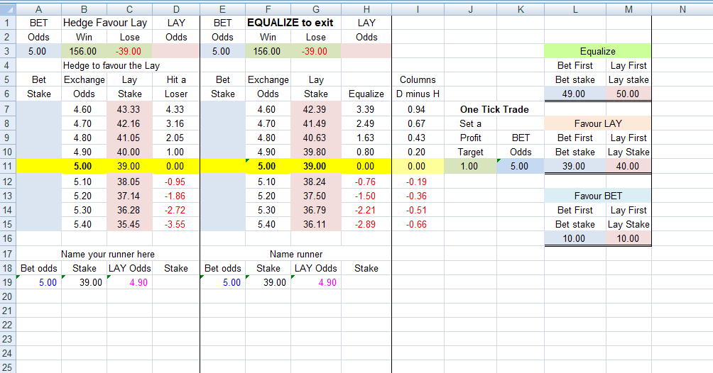Screen dimensions: 713x373
Task: Select Favour LAY Lay Stake cell 40.00
Action: (628, 167)
